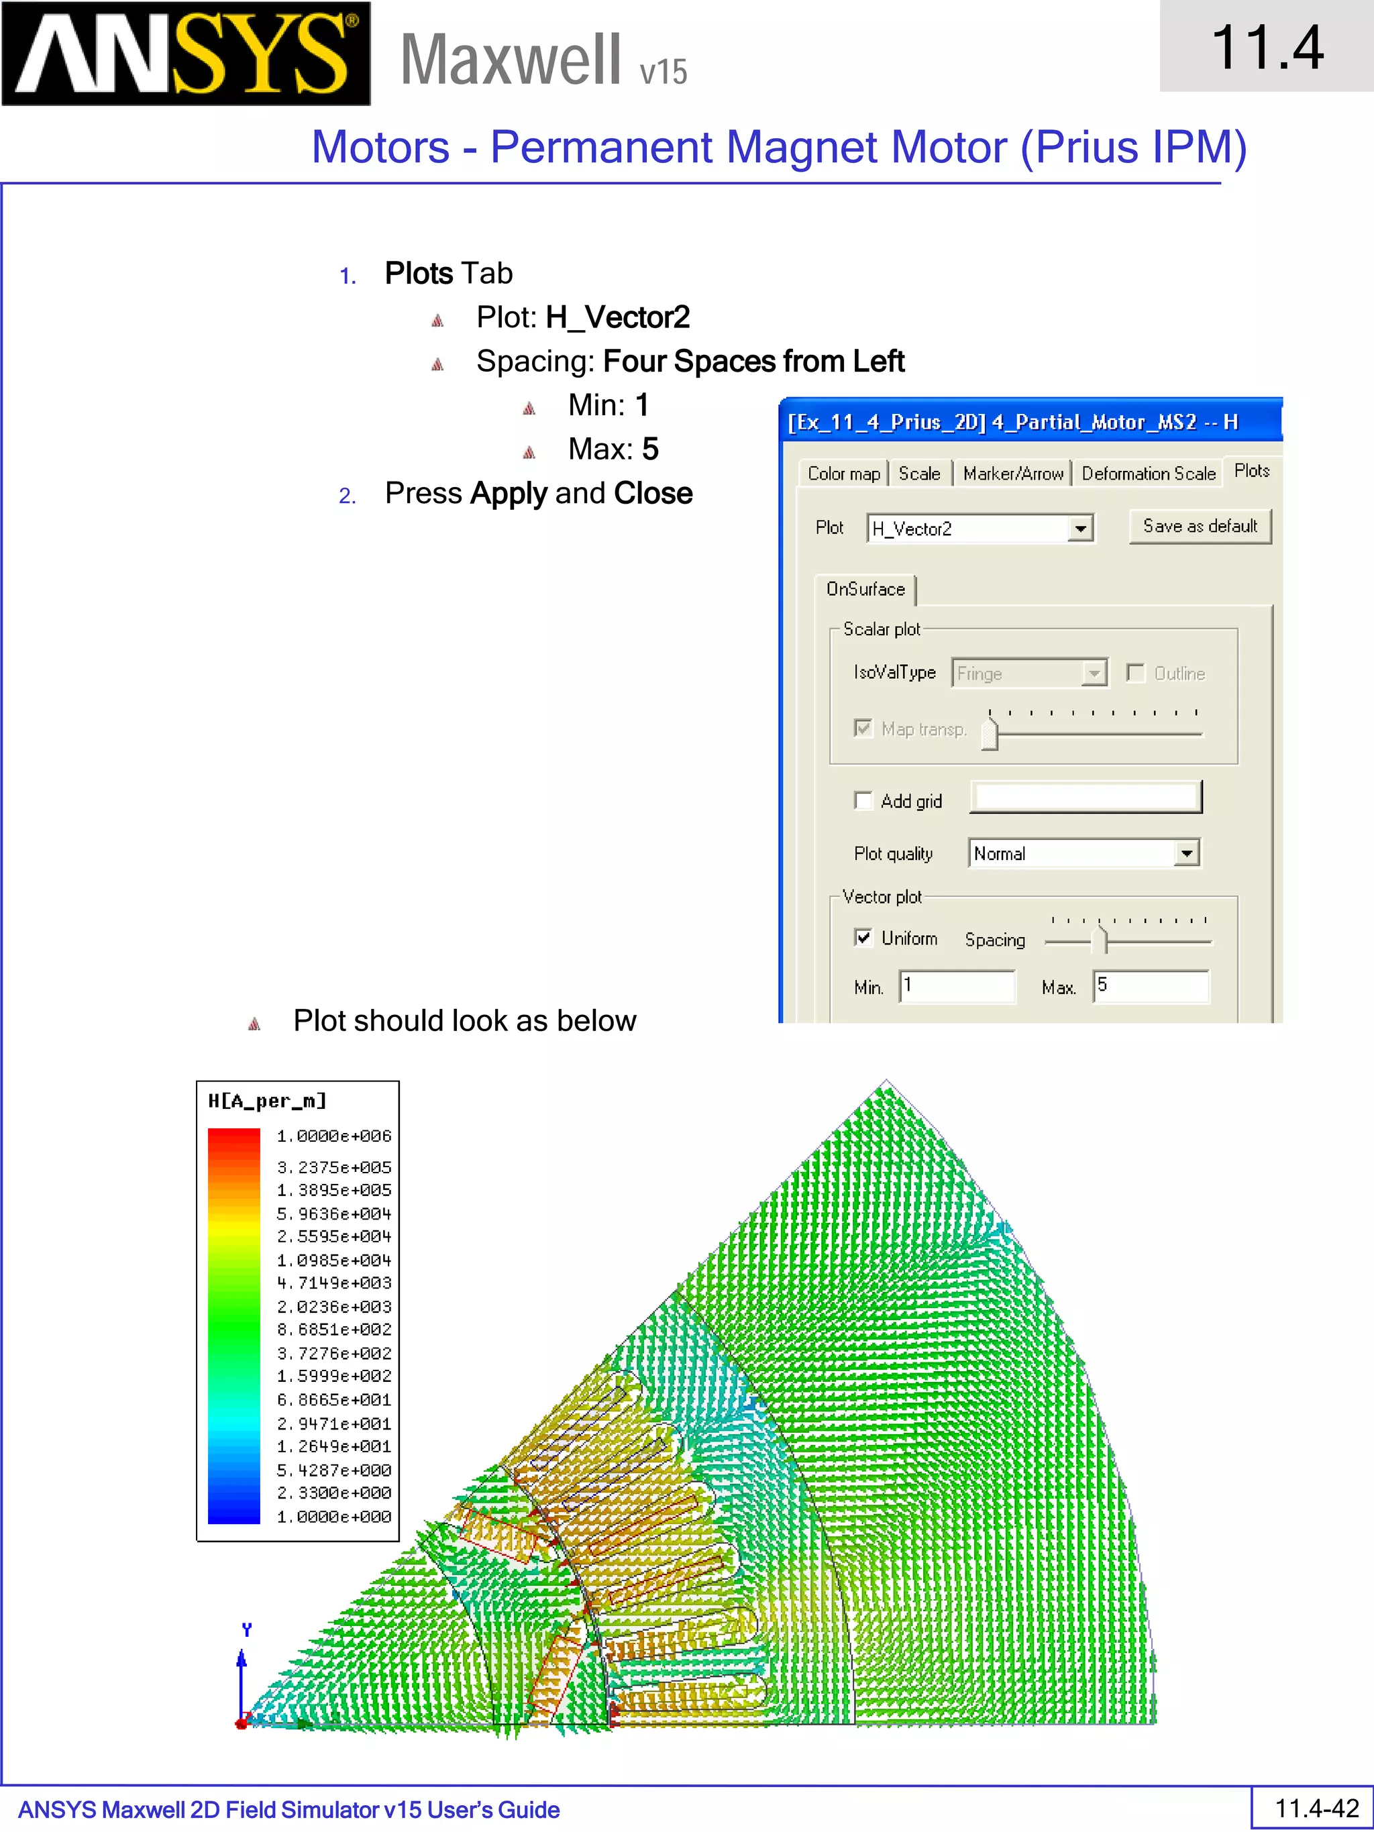The image size is (1374, 1832).
Task: Adjust the Map transparency slider
Action: (990, 733)
